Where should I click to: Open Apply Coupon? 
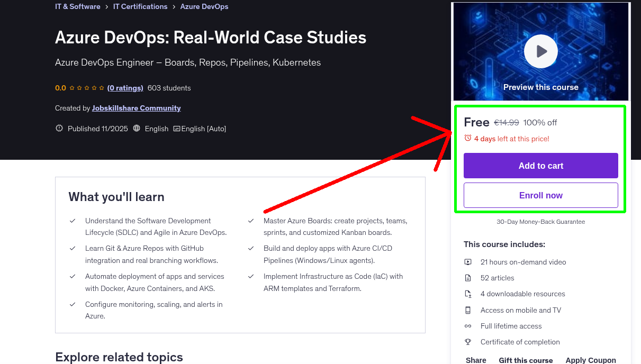coord(591,360)
